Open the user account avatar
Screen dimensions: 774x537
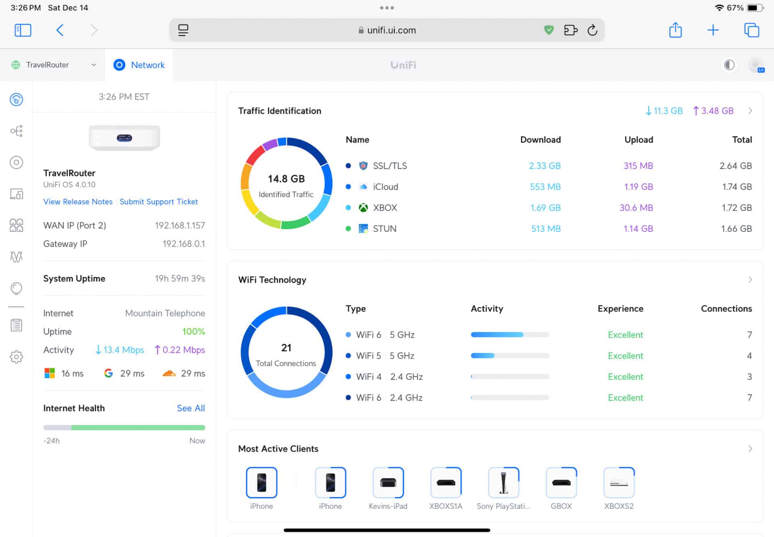click(756, 65)
